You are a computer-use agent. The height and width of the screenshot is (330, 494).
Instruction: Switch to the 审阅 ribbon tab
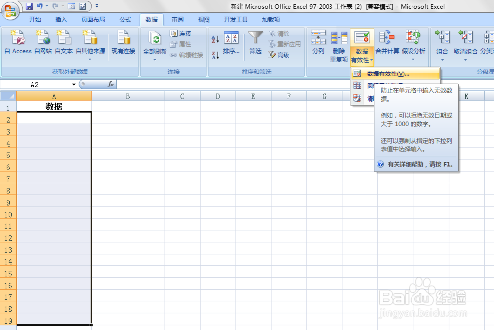pos(177,20)
